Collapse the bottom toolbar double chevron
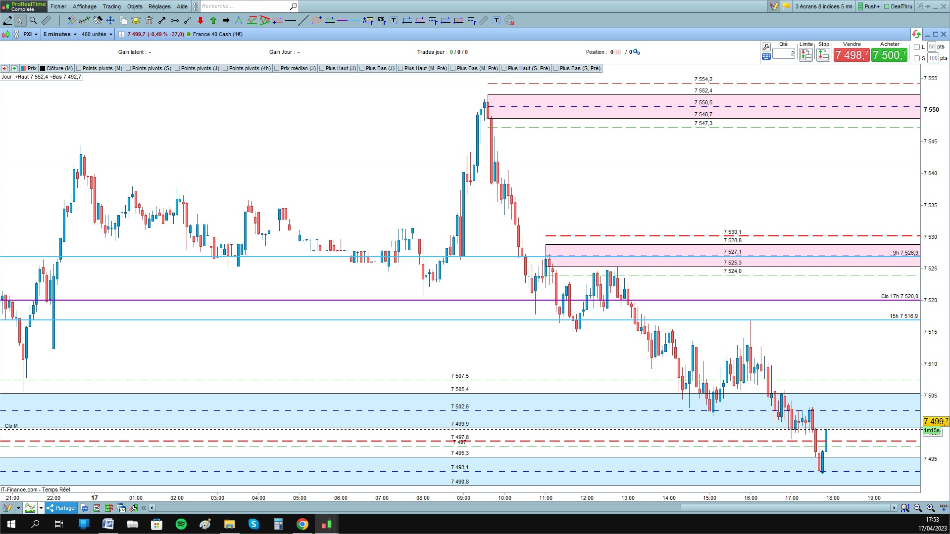Screen dimensions: 950x534 (x=144, y=508)
